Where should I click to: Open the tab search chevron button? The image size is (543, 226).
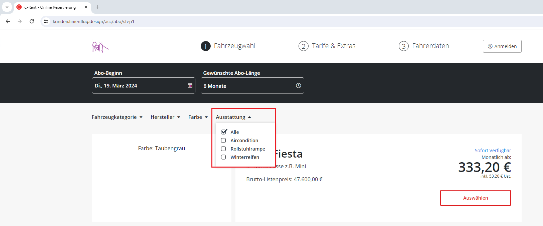[x=7, y=7]
